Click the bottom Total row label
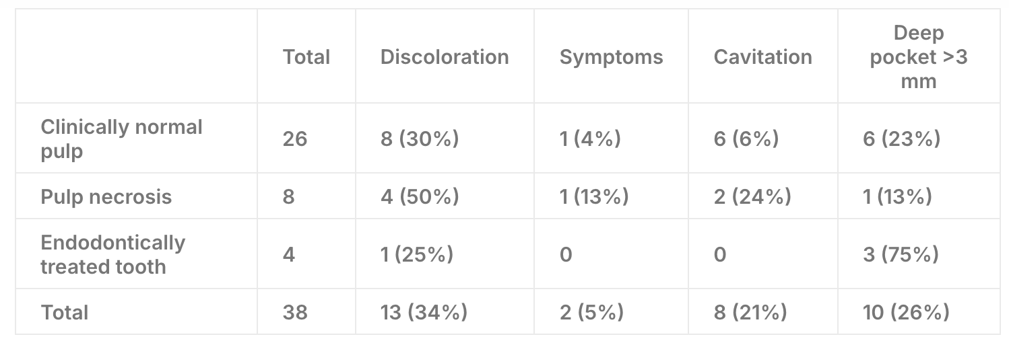Image resolution: width=1009 pixels, height=343 pixels. (65, 312)
